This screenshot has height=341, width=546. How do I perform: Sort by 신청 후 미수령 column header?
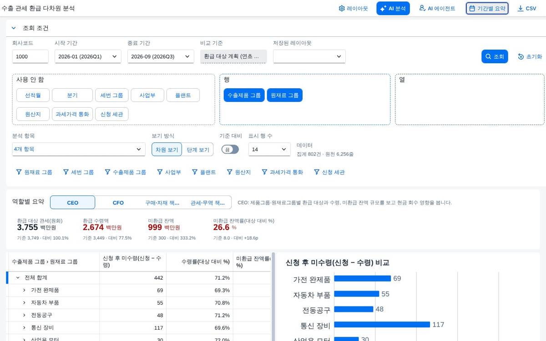133,262
